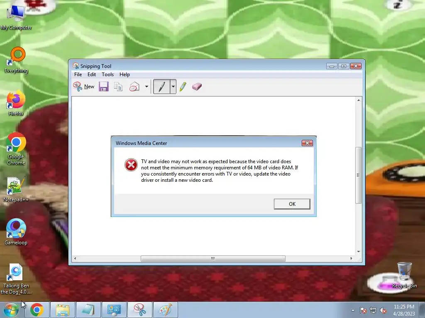
Task: Open Chrome from the taskbar
Action: pyautogui.click(x=37, y=310)
